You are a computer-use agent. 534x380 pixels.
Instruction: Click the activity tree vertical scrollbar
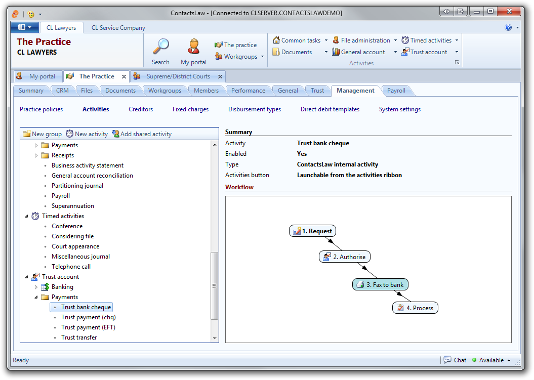tap(215, 286)
